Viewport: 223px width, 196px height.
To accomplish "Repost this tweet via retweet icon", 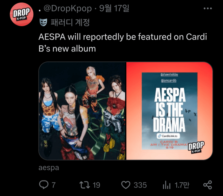I will pos(84,185).
